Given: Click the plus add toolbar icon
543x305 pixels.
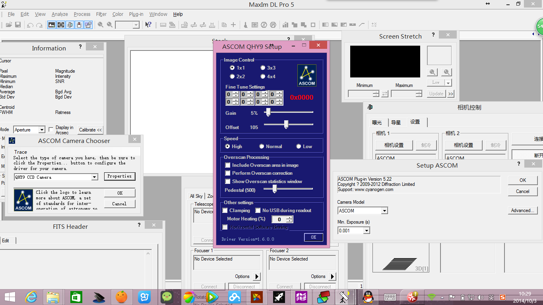Looking at the screenshot, I should (233, 25).
